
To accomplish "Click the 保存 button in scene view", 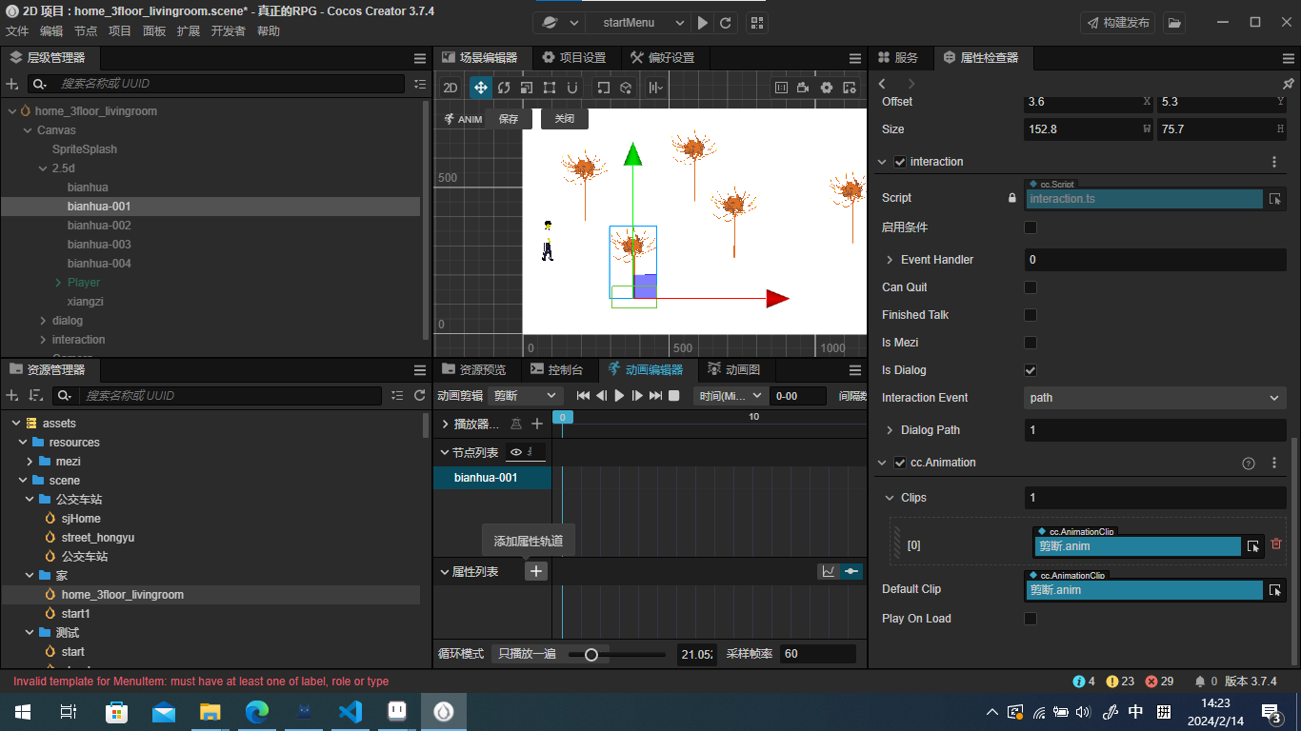I will tap(509, 119).
